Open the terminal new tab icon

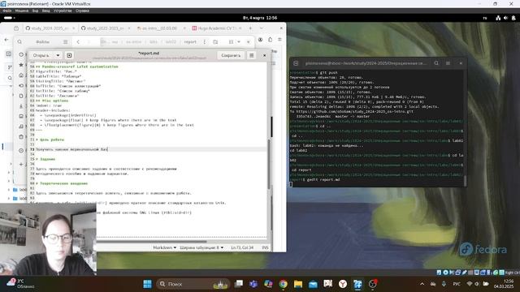(x=296, y=63)
